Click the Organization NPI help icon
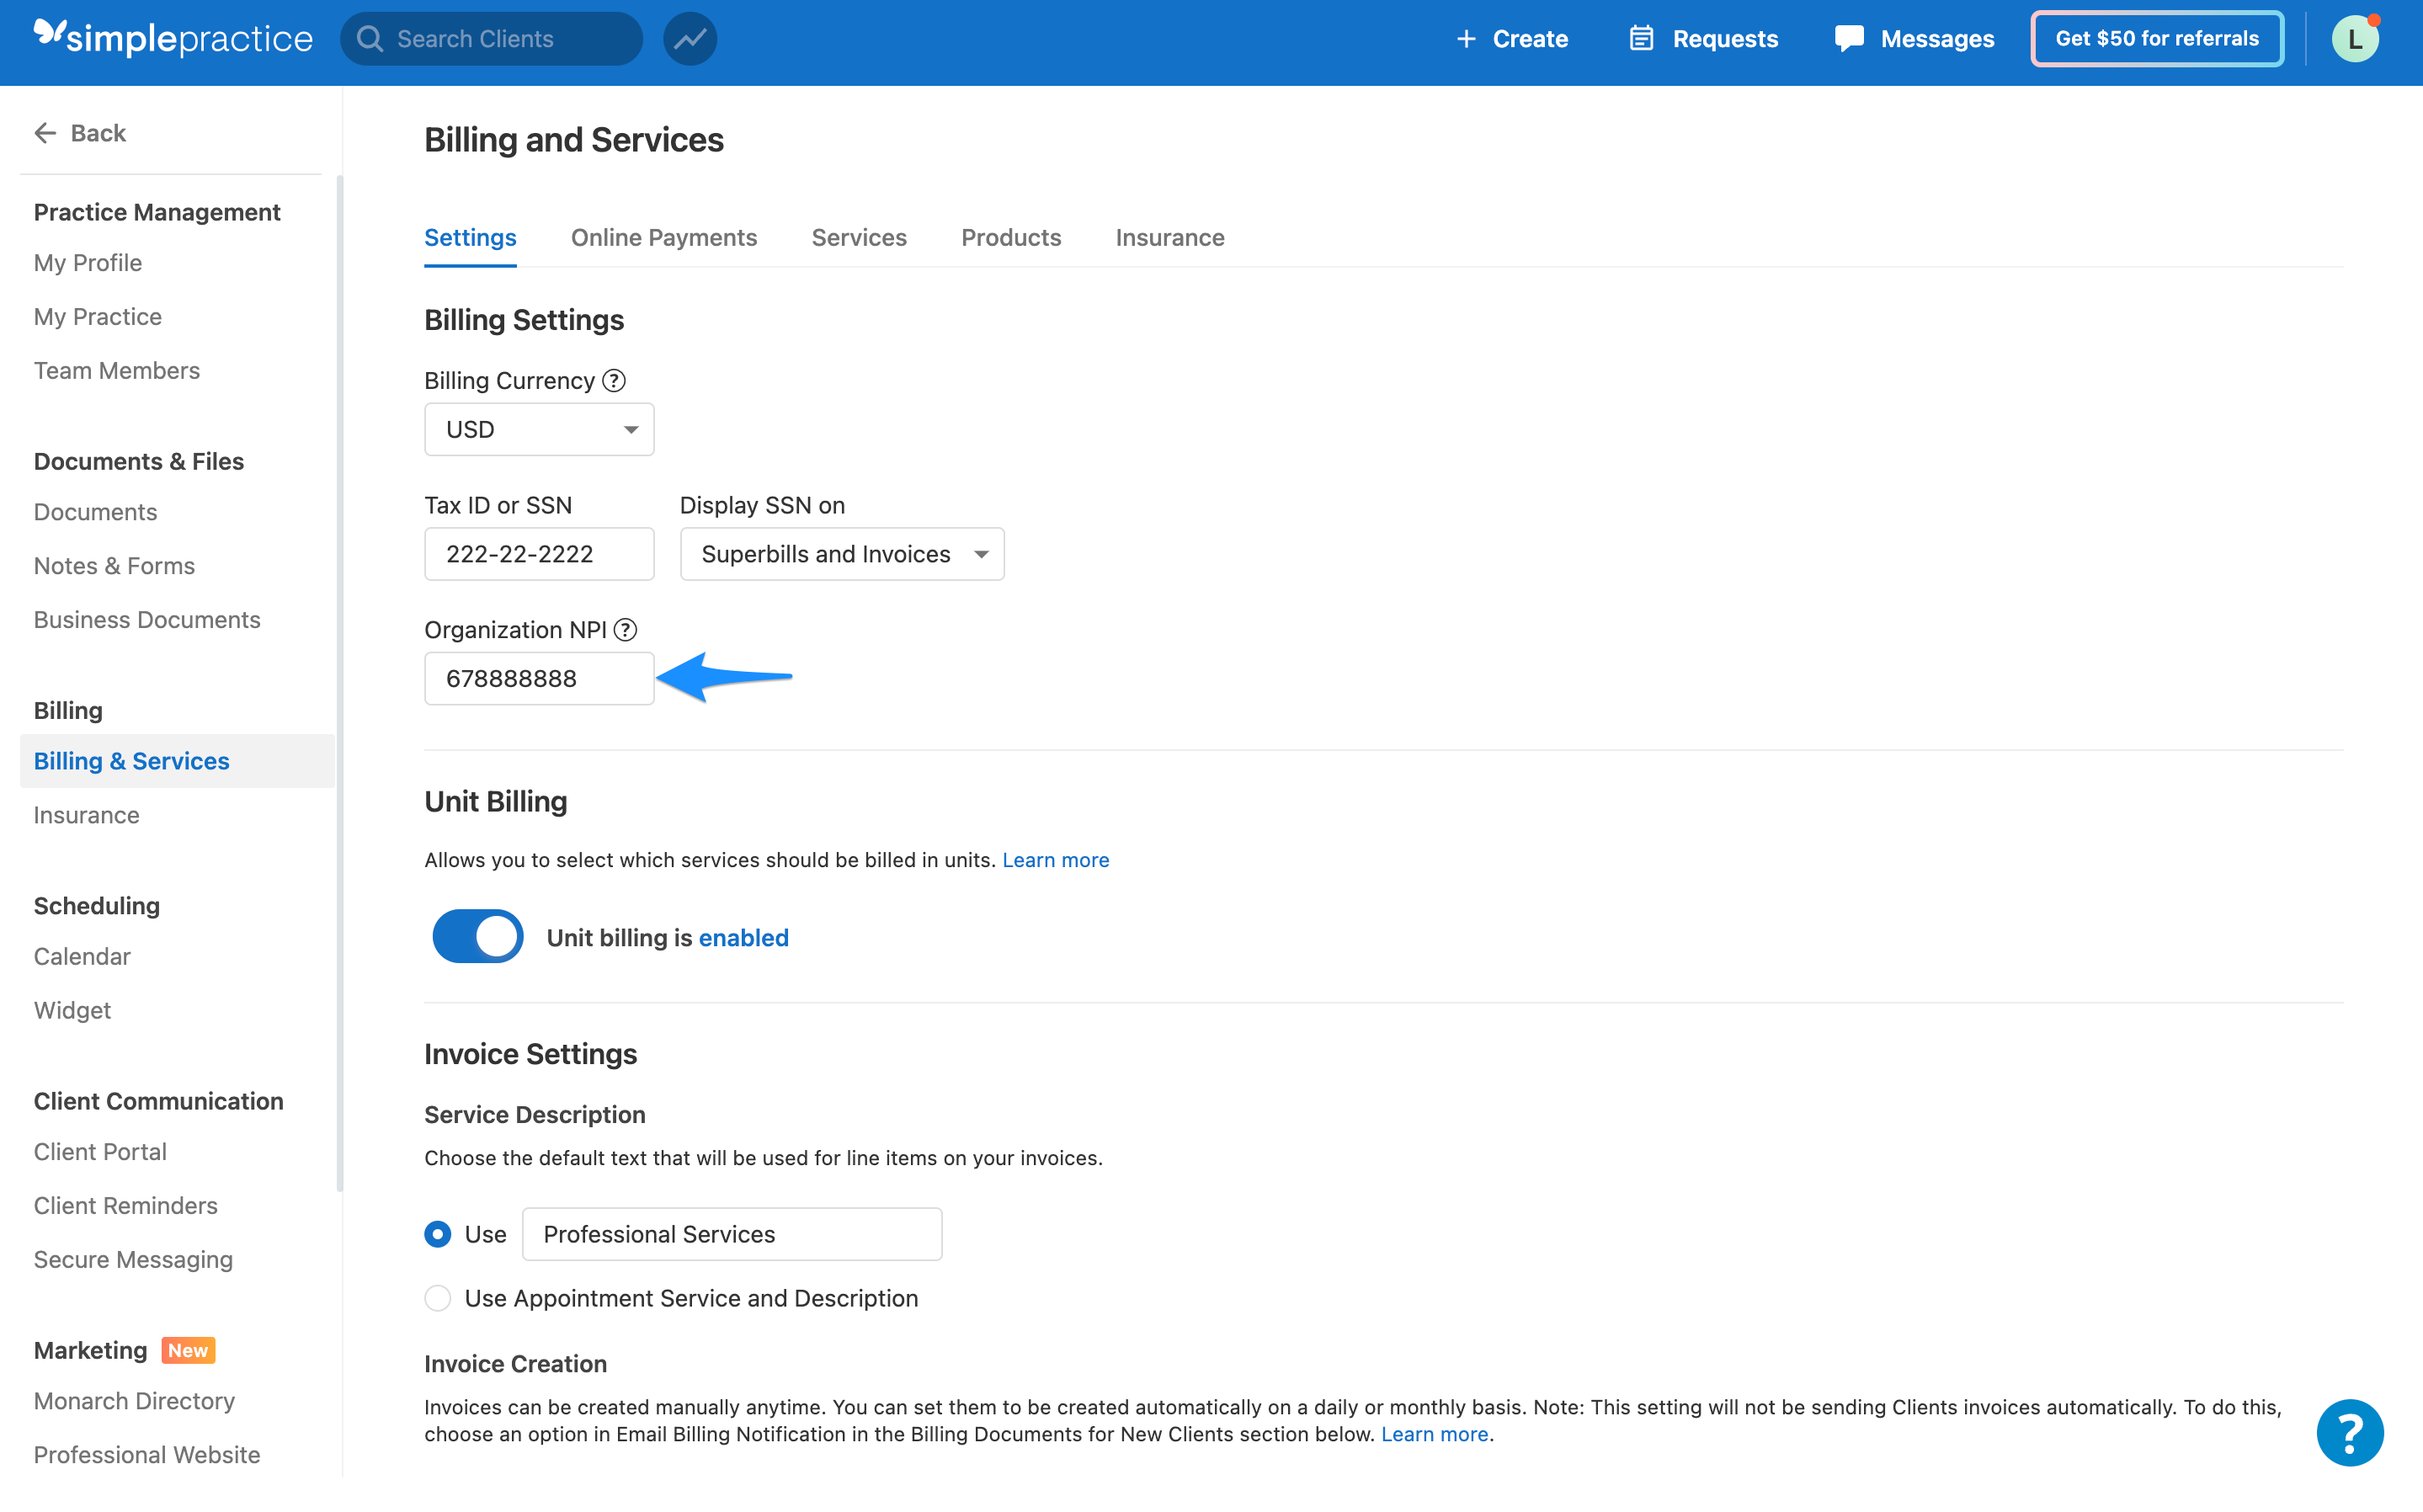Image resolution: width=2423 pixels, height=1512 pixels. pyautogui.click(x=625, y=629)
